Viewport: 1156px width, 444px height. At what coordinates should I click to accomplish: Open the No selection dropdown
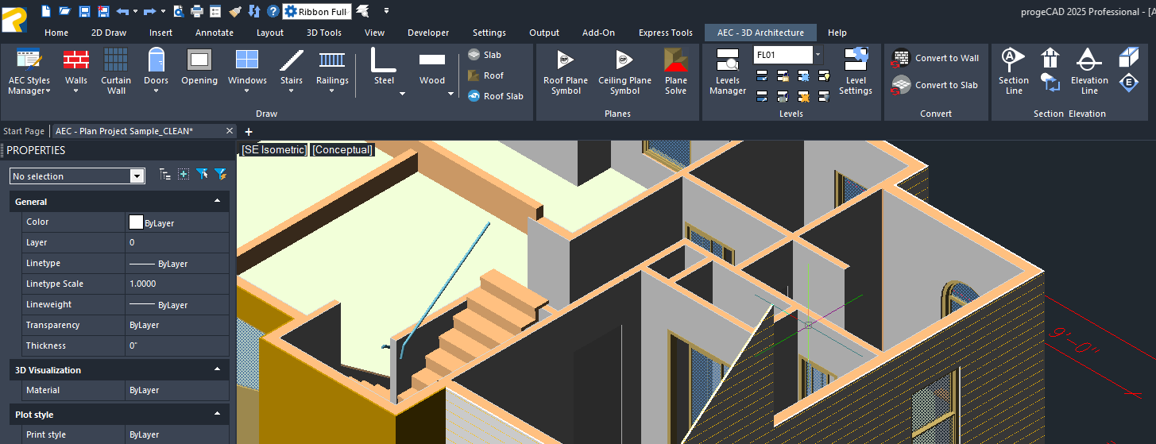(x=137, y=176)
